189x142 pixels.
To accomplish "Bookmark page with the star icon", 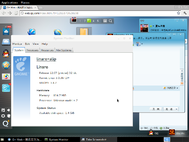I will pos(179,13).
